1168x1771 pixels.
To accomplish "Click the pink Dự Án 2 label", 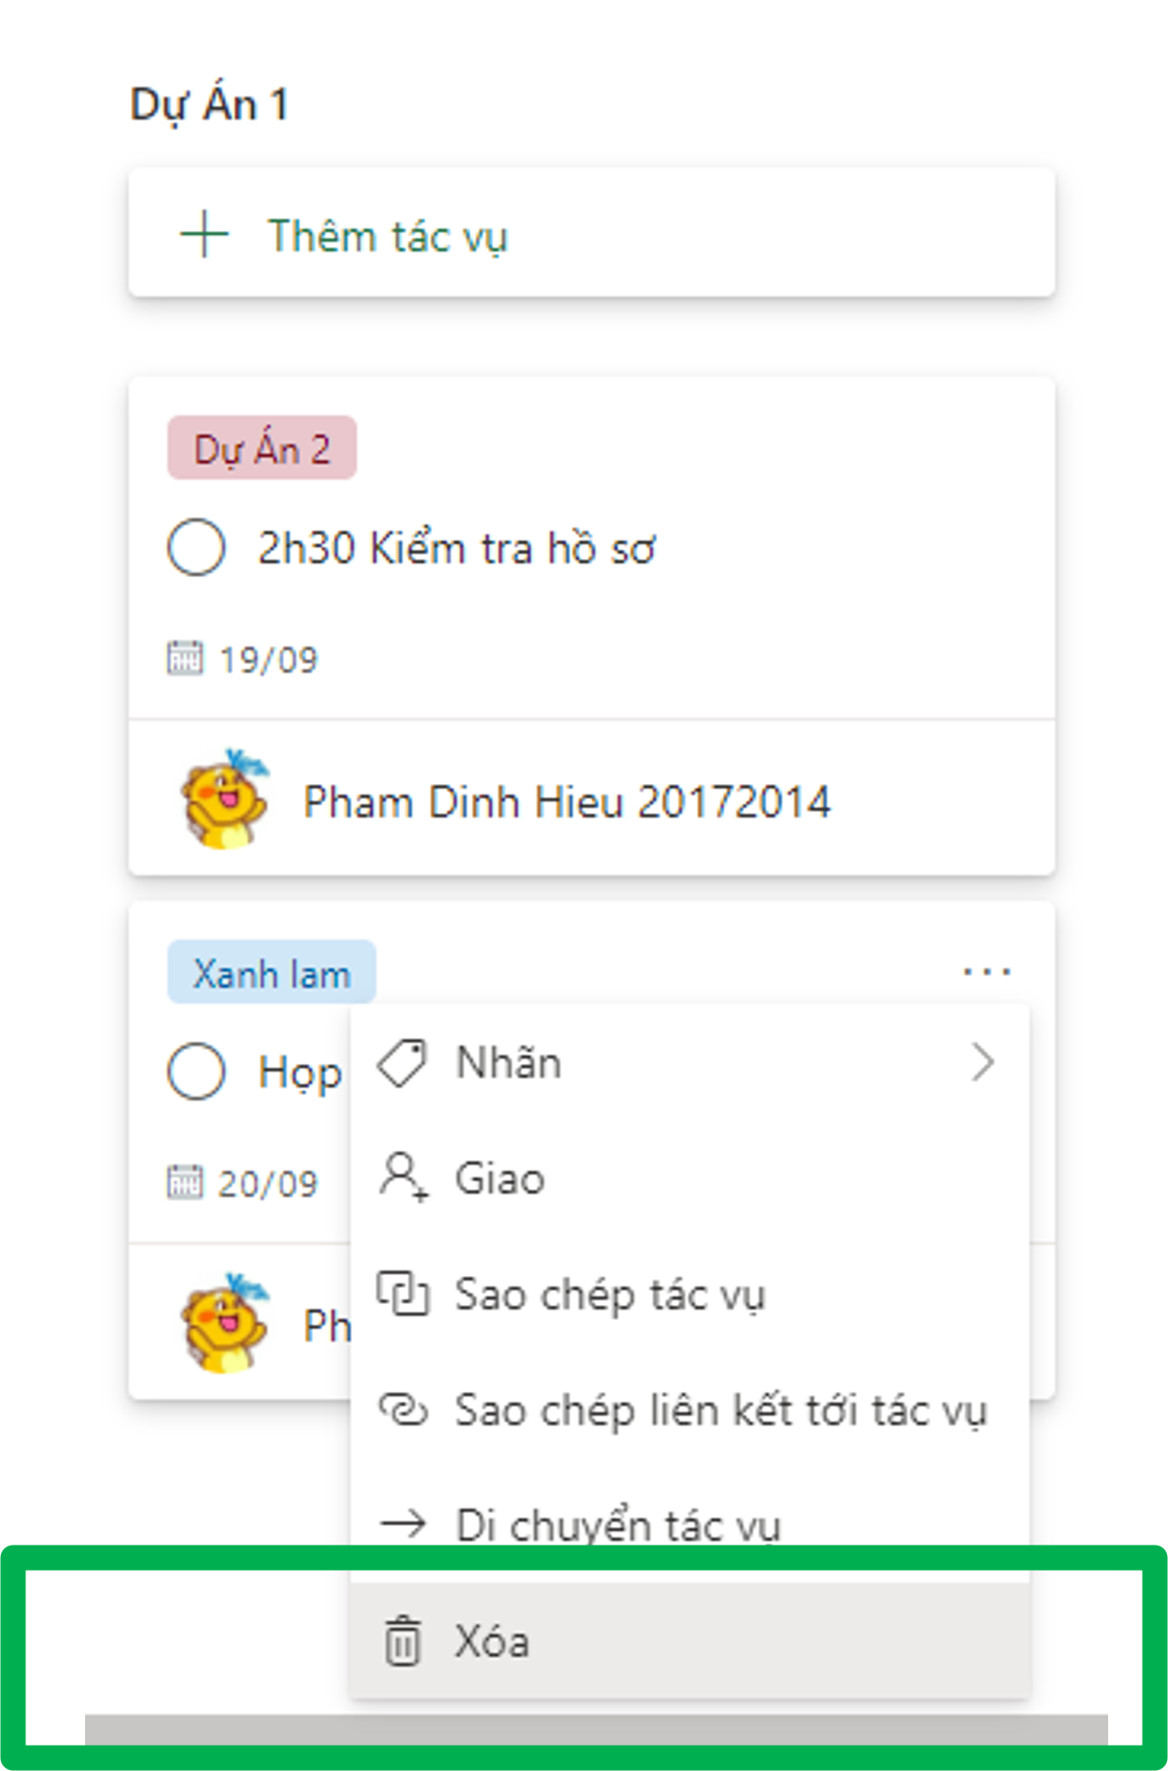I will click(x=262, y=449).
